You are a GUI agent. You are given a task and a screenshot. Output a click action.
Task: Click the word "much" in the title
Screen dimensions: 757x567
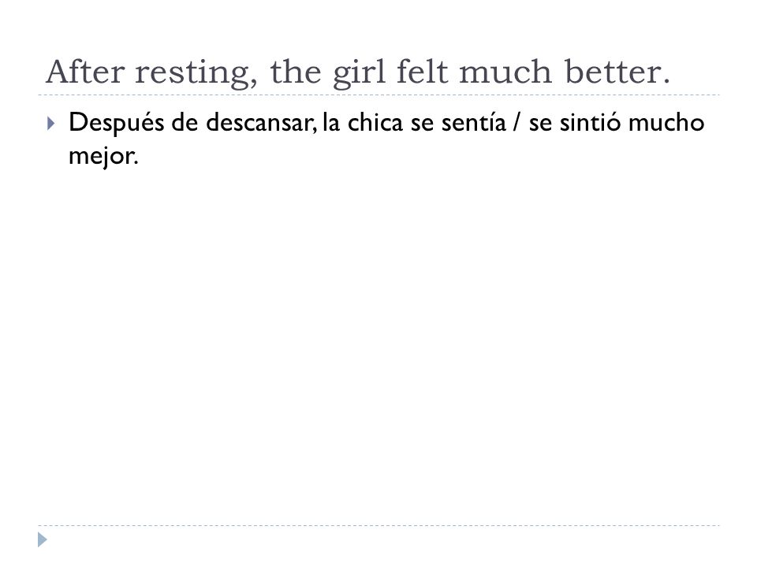[505, 72]
